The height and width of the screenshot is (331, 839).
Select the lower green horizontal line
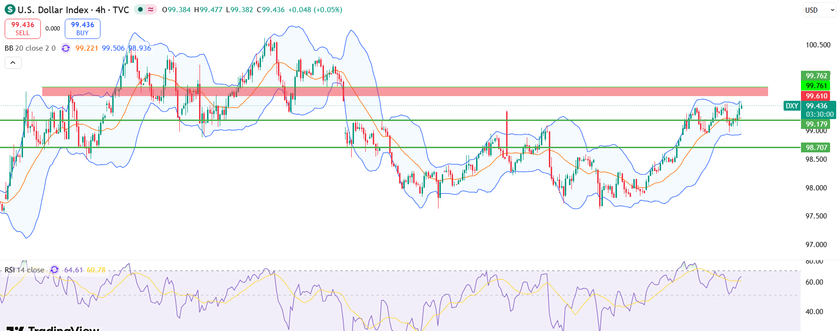399,147
